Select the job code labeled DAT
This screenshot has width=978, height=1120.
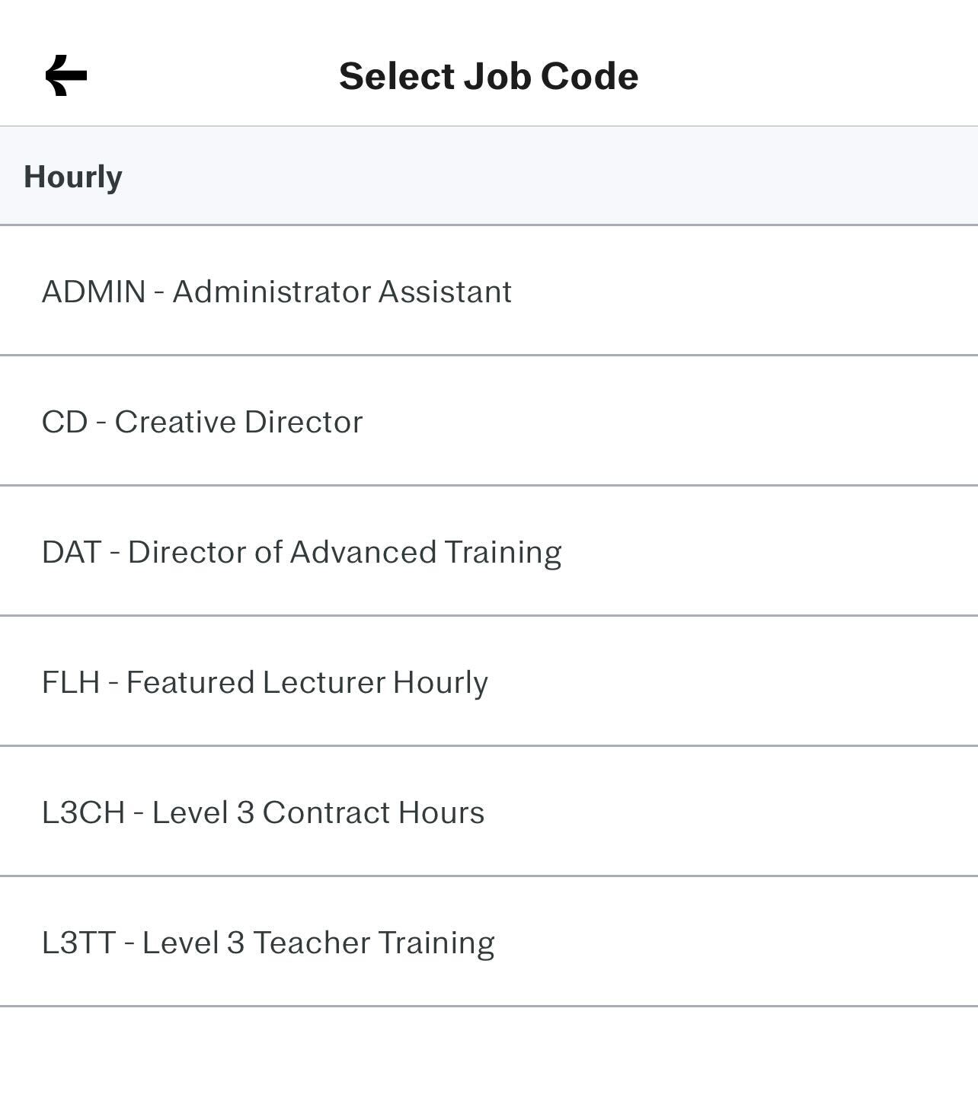(489, 551)
